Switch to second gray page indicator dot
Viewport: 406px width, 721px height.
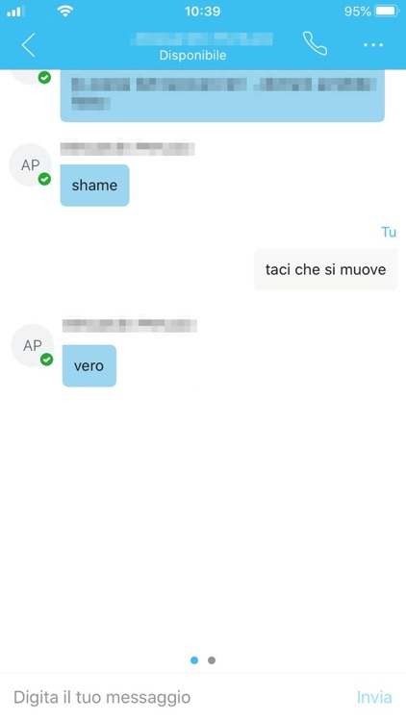click(212, 660)
